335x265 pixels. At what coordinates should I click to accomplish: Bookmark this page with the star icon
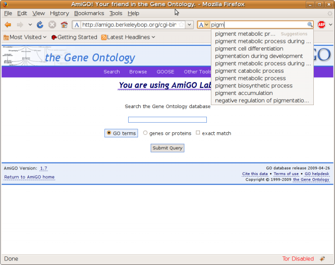pyautogui.click(x=181, y=25)
